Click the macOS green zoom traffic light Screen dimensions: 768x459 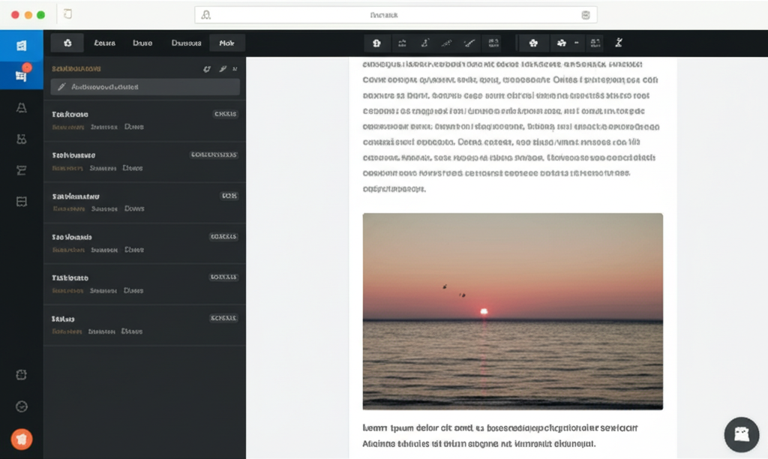coord(40,13)
